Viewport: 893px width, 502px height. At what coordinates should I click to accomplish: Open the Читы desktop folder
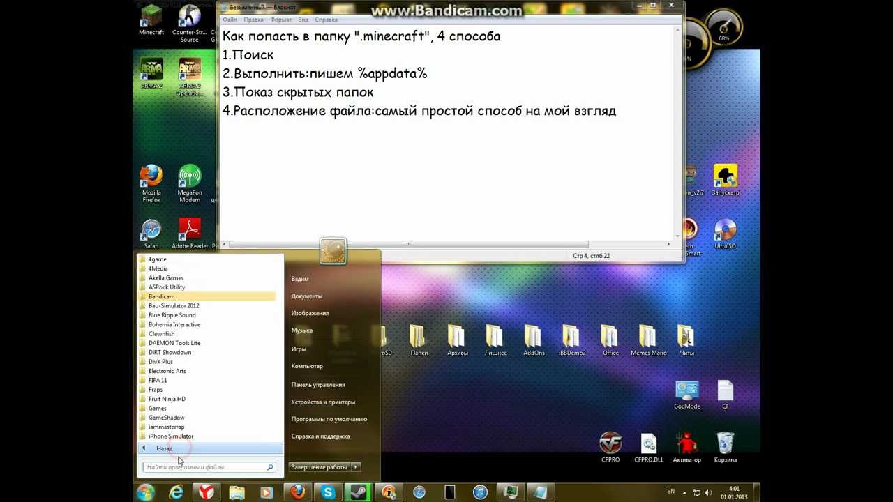(x=687, y=340)
